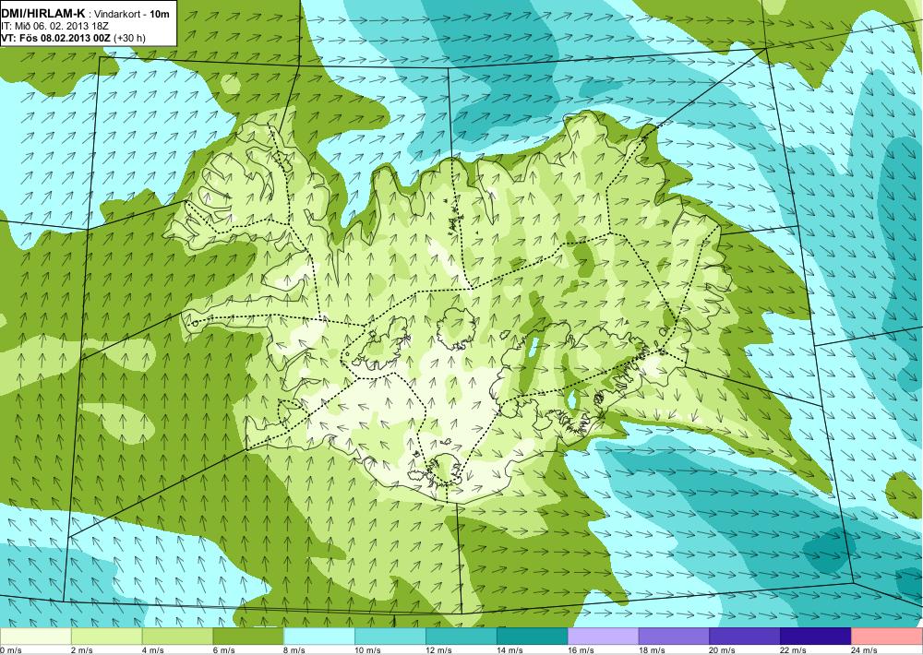923x655 pixels.
Task: Click the "6 m/s" legend label
Action: [x=224, y=650]
